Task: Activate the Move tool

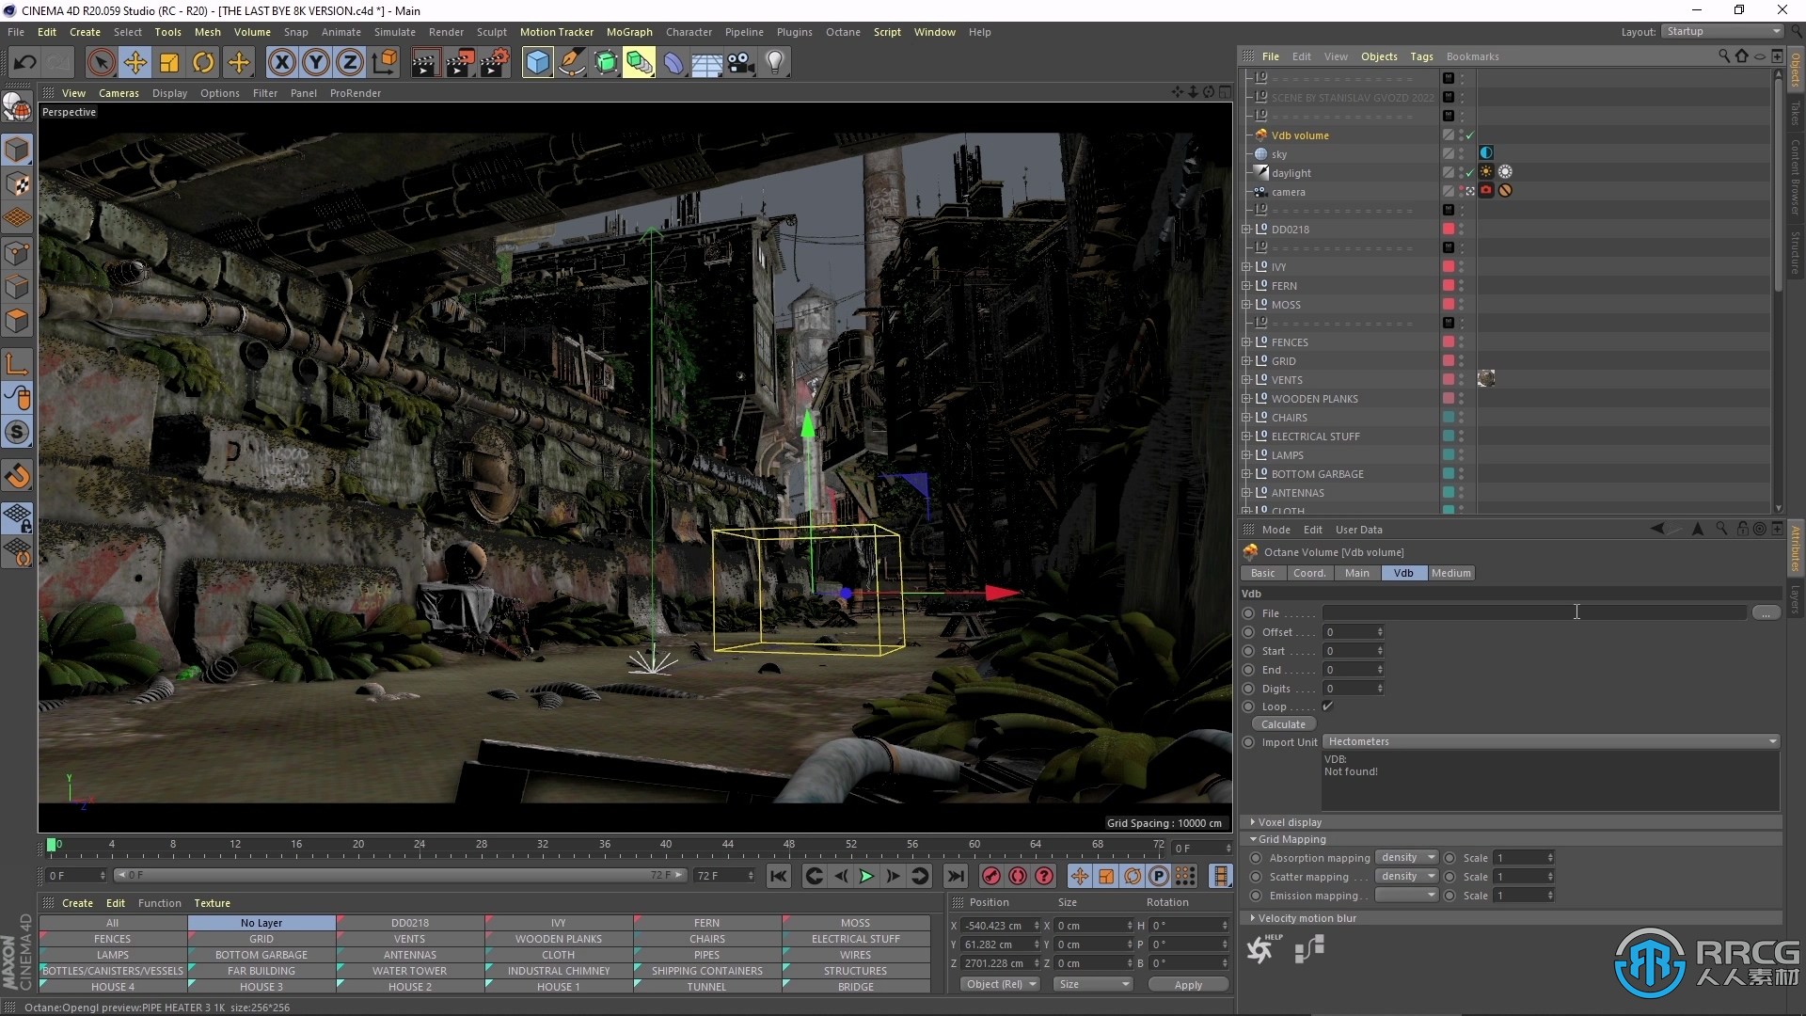Action: (135, 63)
